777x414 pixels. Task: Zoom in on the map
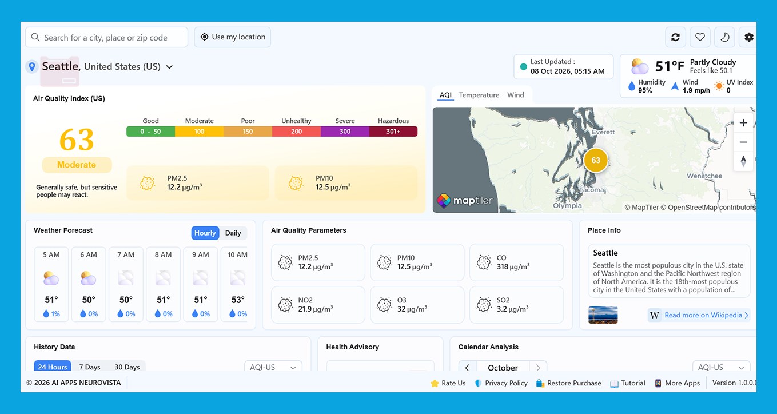pos(743,122)
